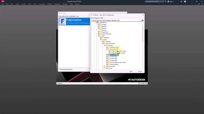The height and width of the screenshot is (114, 204).
Task: Expand the Program Files folder node
Action: (98, 32)
